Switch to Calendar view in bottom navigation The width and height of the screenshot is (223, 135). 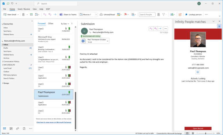(11, 128)
